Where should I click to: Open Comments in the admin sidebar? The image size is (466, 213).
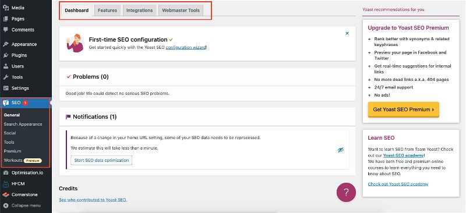[x=23, y=30]
